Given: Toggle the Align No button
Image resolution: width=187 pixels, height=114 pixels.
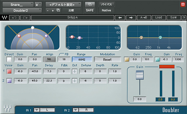Looking at the screenshot, I should tap(49, 59).
